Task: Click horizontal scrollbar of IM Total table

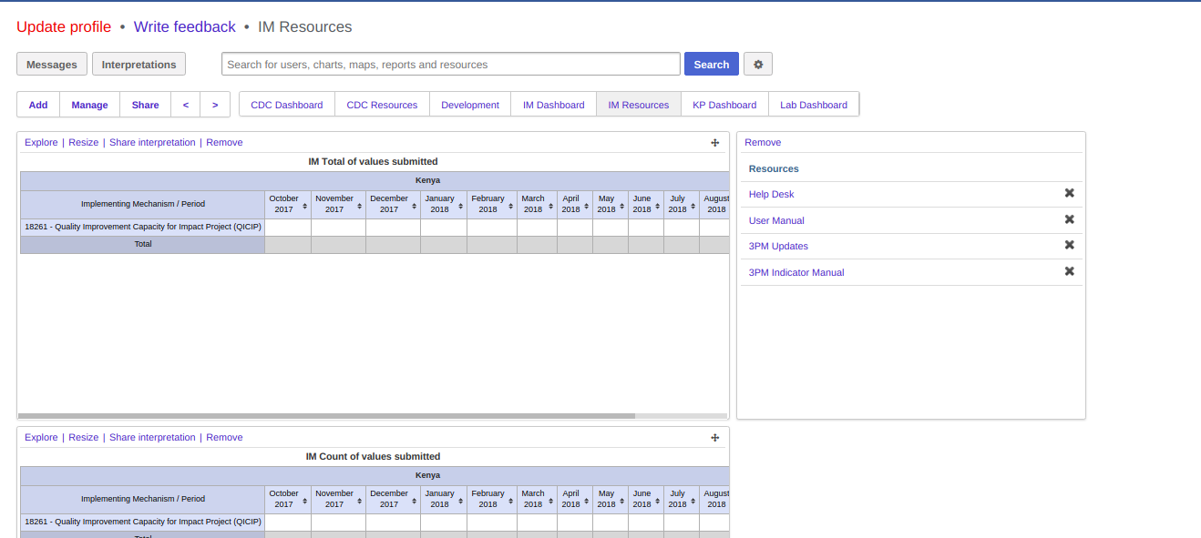Action: 326,416
